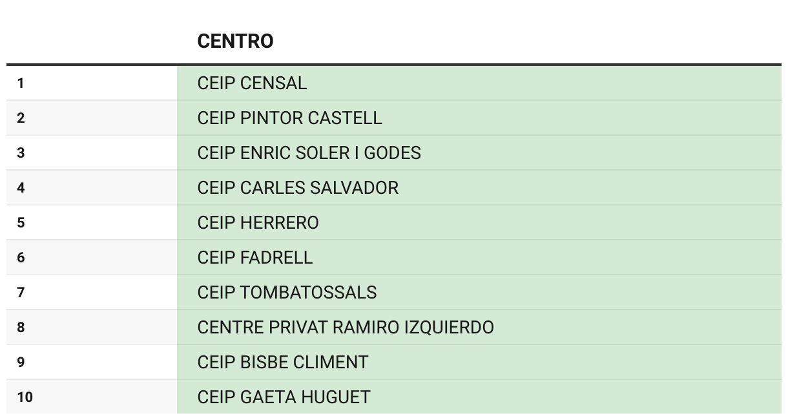Select the CENTRE PRIVAT RAMIRO IZQUIERDO cell
The width and height of the screenshot is (788, 420).
click(x=479, y=328)
